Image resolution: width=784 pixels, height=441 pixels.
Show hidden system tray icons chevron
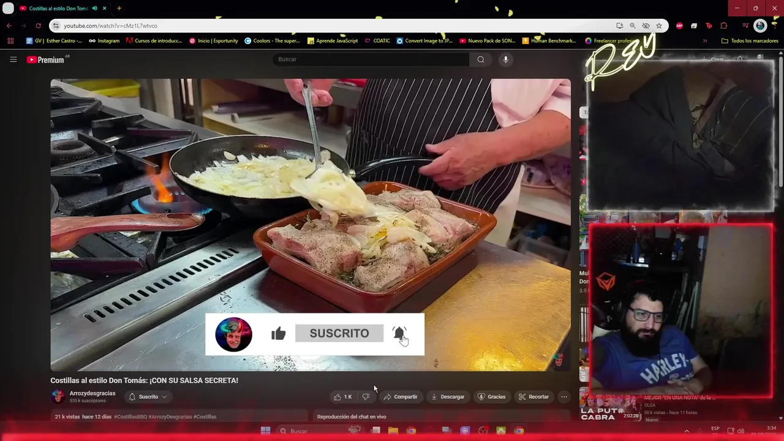(687, 431)
